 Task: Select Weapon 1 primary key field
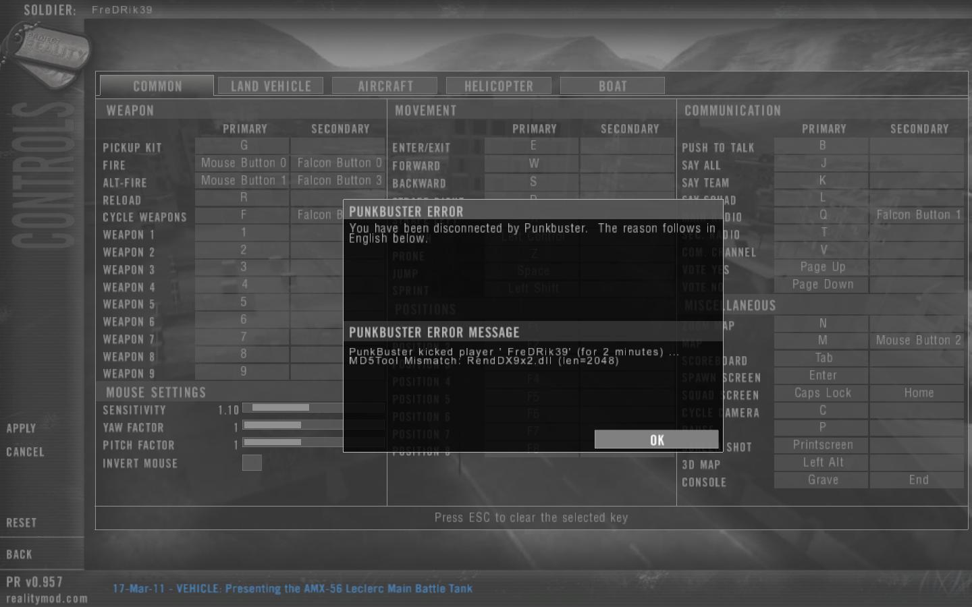point(242,233)
